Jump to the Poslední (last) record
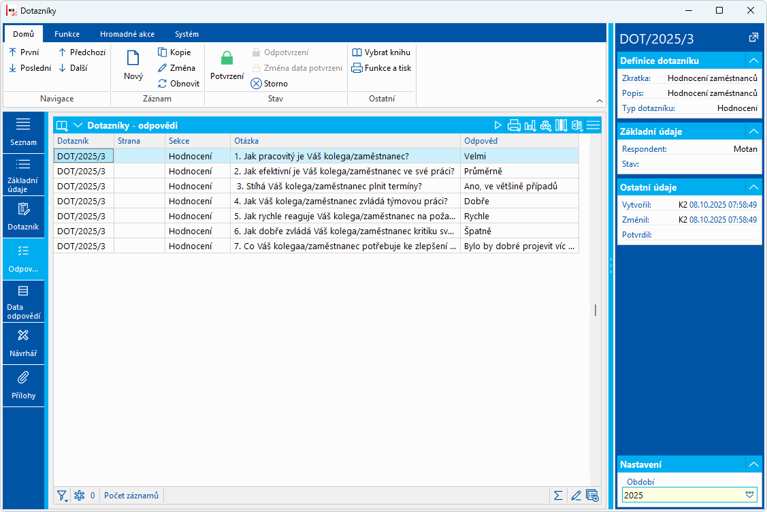 [31, 68]
